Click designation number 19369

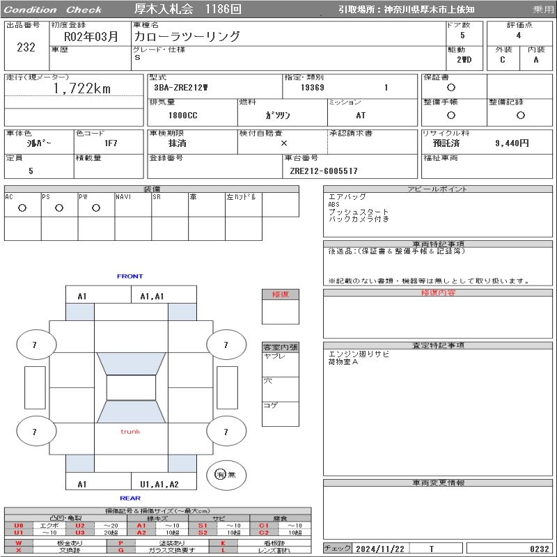313,88
